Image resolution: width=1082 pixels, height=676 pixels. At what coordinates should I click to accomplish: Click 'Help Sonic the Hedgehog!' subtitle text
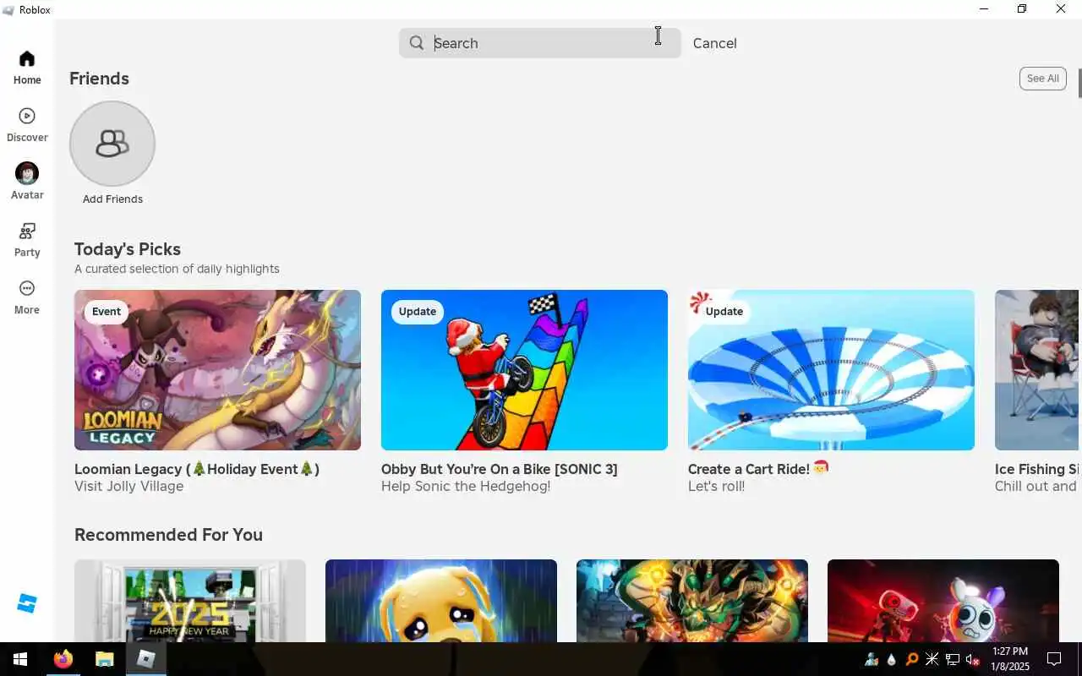coord(466,487)
